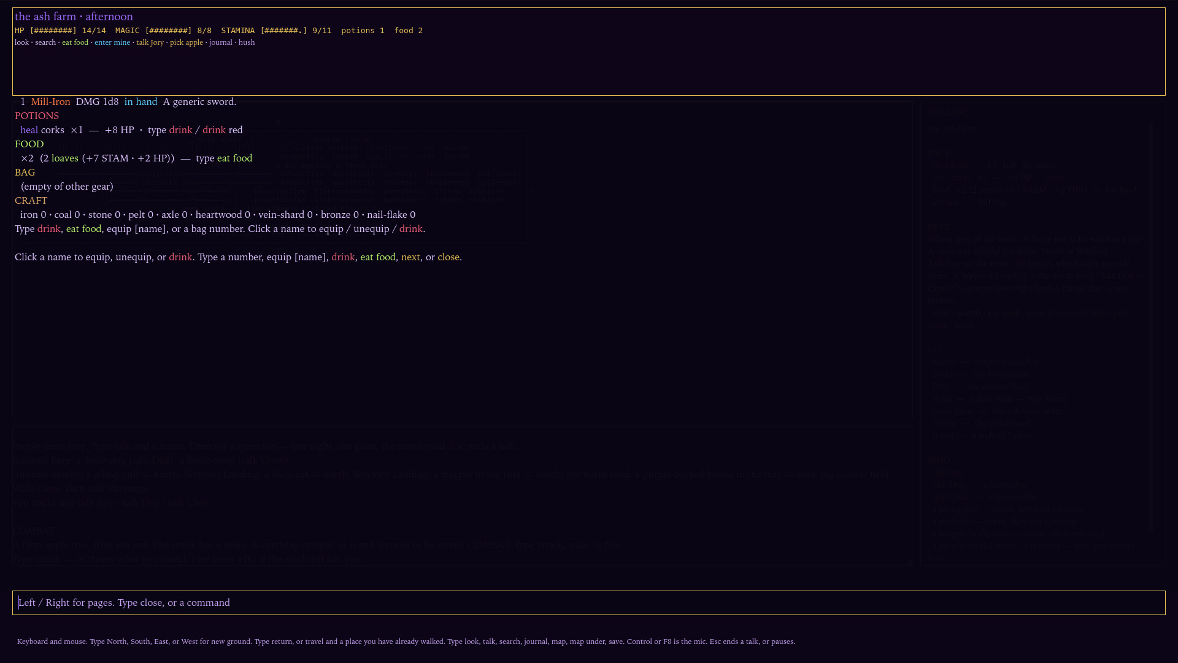Click 'eat food' in the FOOD loaves row
The height and width of the screenshot is (663, 1178).
point(234,158)
